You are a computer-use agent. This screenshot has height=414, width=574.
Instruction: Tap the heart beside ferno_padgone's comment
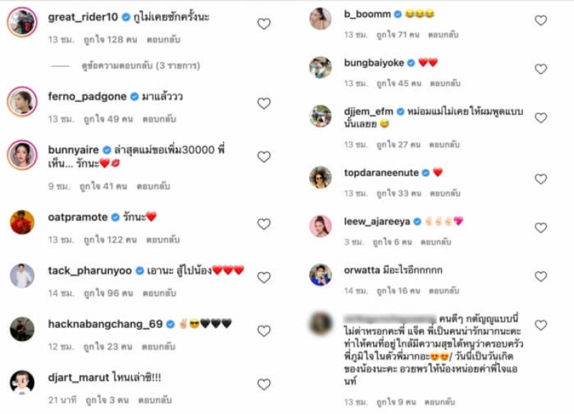click(263, 103)
